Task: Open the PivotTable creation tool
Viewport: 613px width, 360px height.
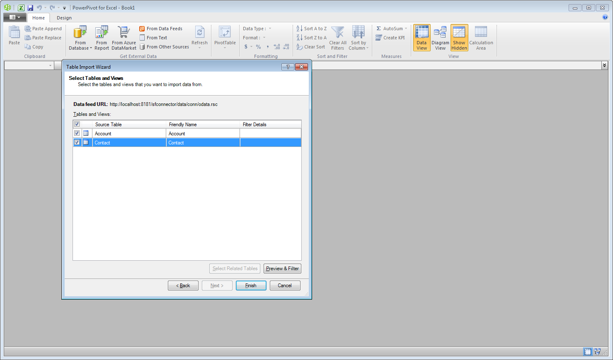Action: click(225, 37)
